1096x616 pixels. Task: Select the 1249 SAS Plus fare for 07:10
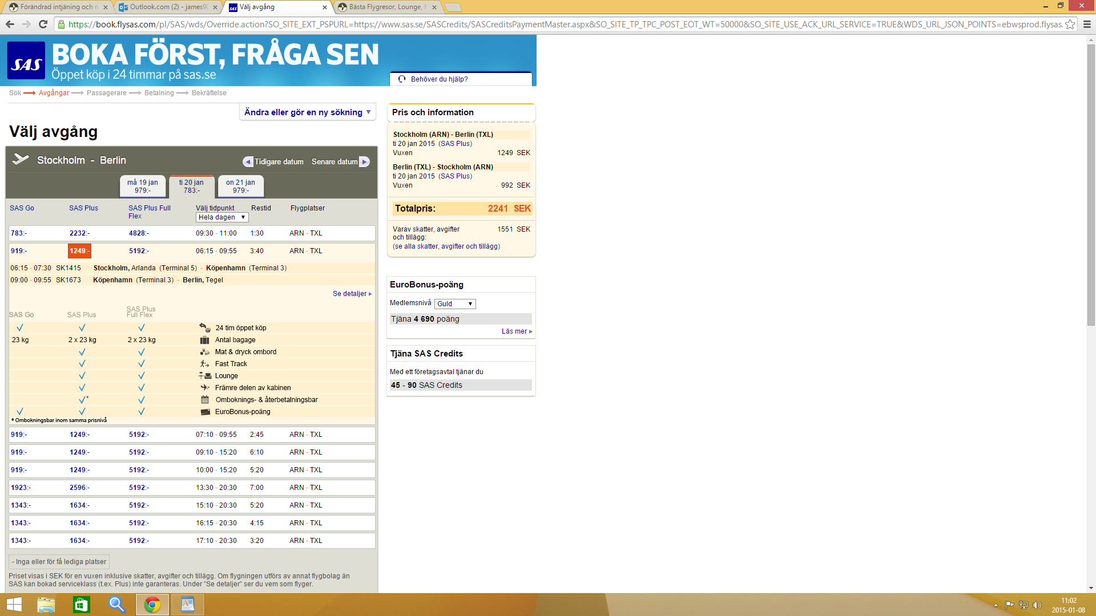point(79,435)
